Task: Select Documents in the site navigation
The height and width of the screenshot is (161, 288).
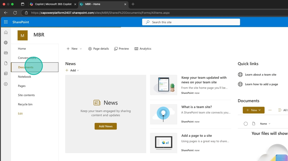Action: 26,67
